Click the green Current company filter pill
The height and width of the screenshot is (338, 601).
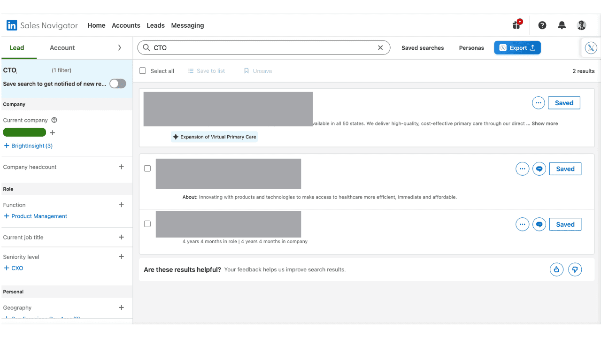coord(24,132)
